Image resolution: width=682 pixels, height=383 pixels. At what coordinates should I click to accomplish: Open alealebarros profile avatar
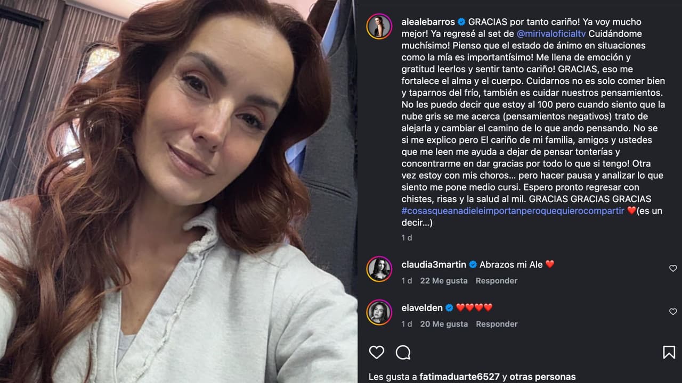379,27
